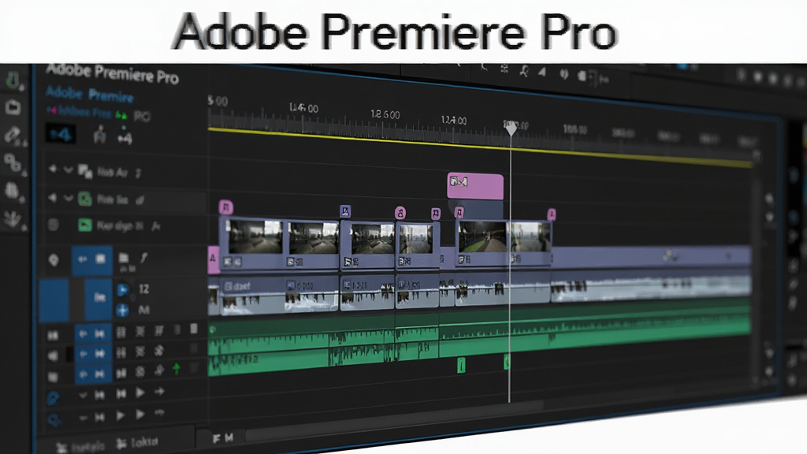The image size is (807, 454).
Task: Click blue search-like icon on lower transport row
Action: click(54, 419)
